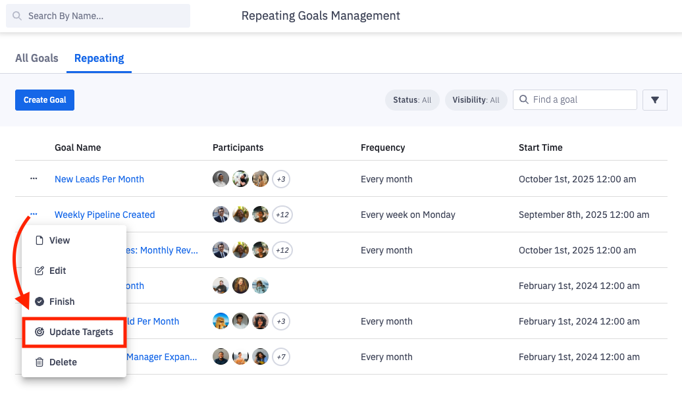
Task: Open the Visibility: All filter dropdown
Action: (x=476, y=99)
